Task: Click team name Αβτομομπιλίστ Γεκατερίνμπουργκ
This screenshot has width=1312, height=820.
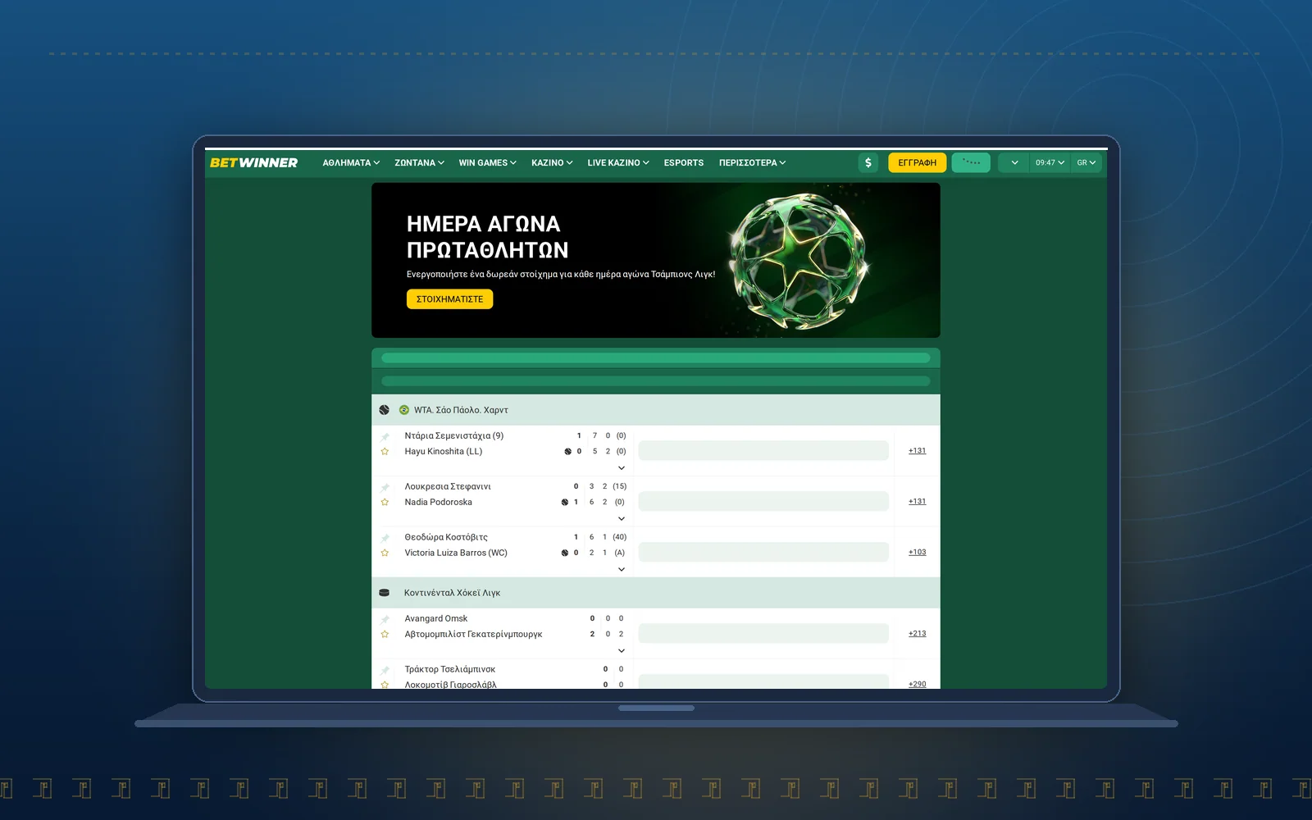Action: click(x=473, y=635)
